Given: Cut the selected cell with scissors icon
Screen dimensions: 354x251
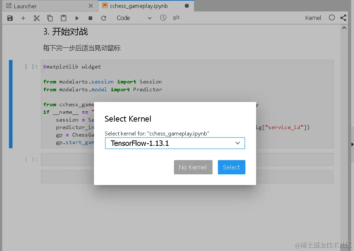Looking at the screenshot, I should (36, 18).
